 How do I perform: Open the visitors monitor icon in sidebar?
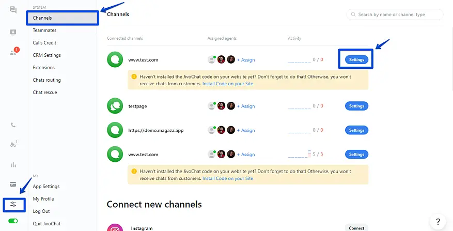pos(13,33)
